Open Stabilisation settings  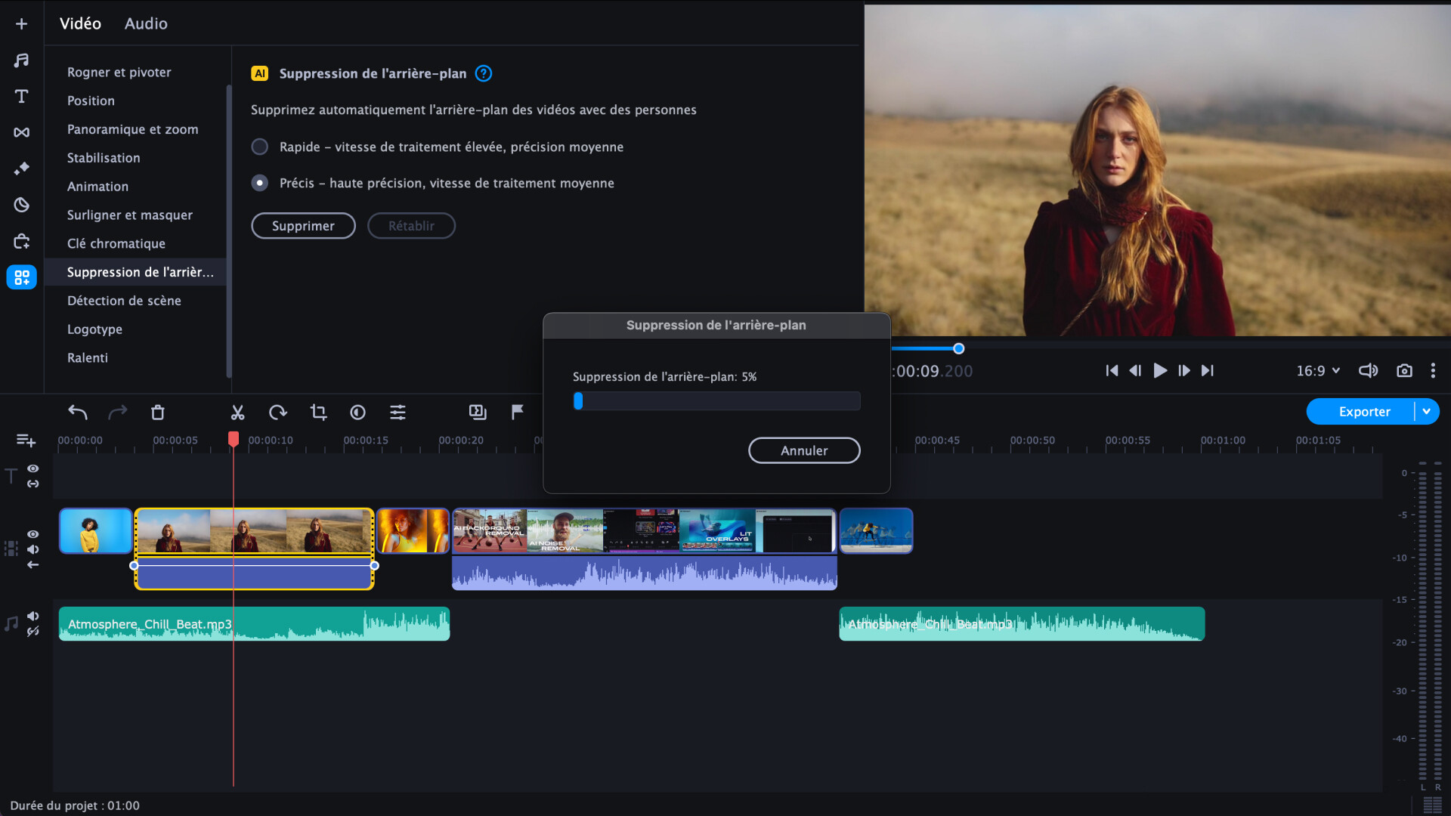[x=104, y=158]
